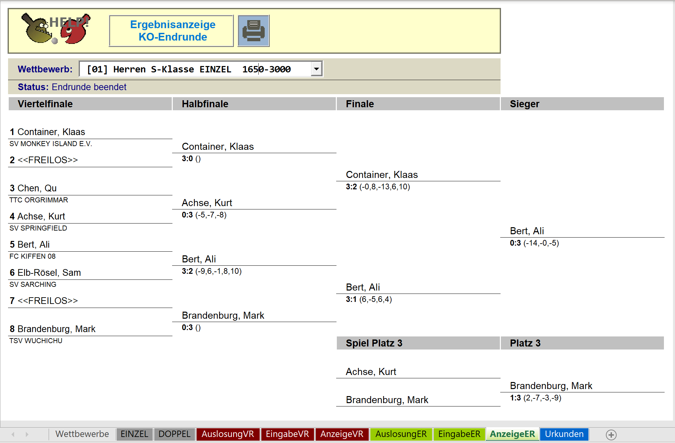Select the AuslosungER sheet tab

point(401,434)
